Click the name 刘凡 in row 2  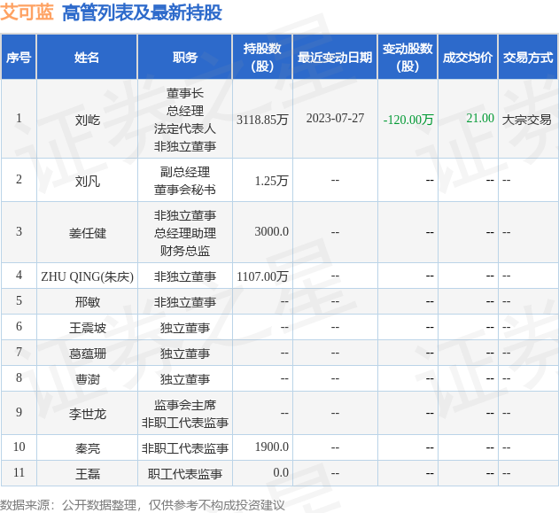click(x=88, y=182)
